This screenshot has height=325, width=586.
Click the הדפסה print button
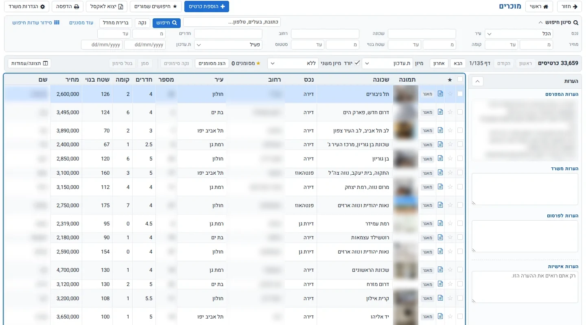68,6
